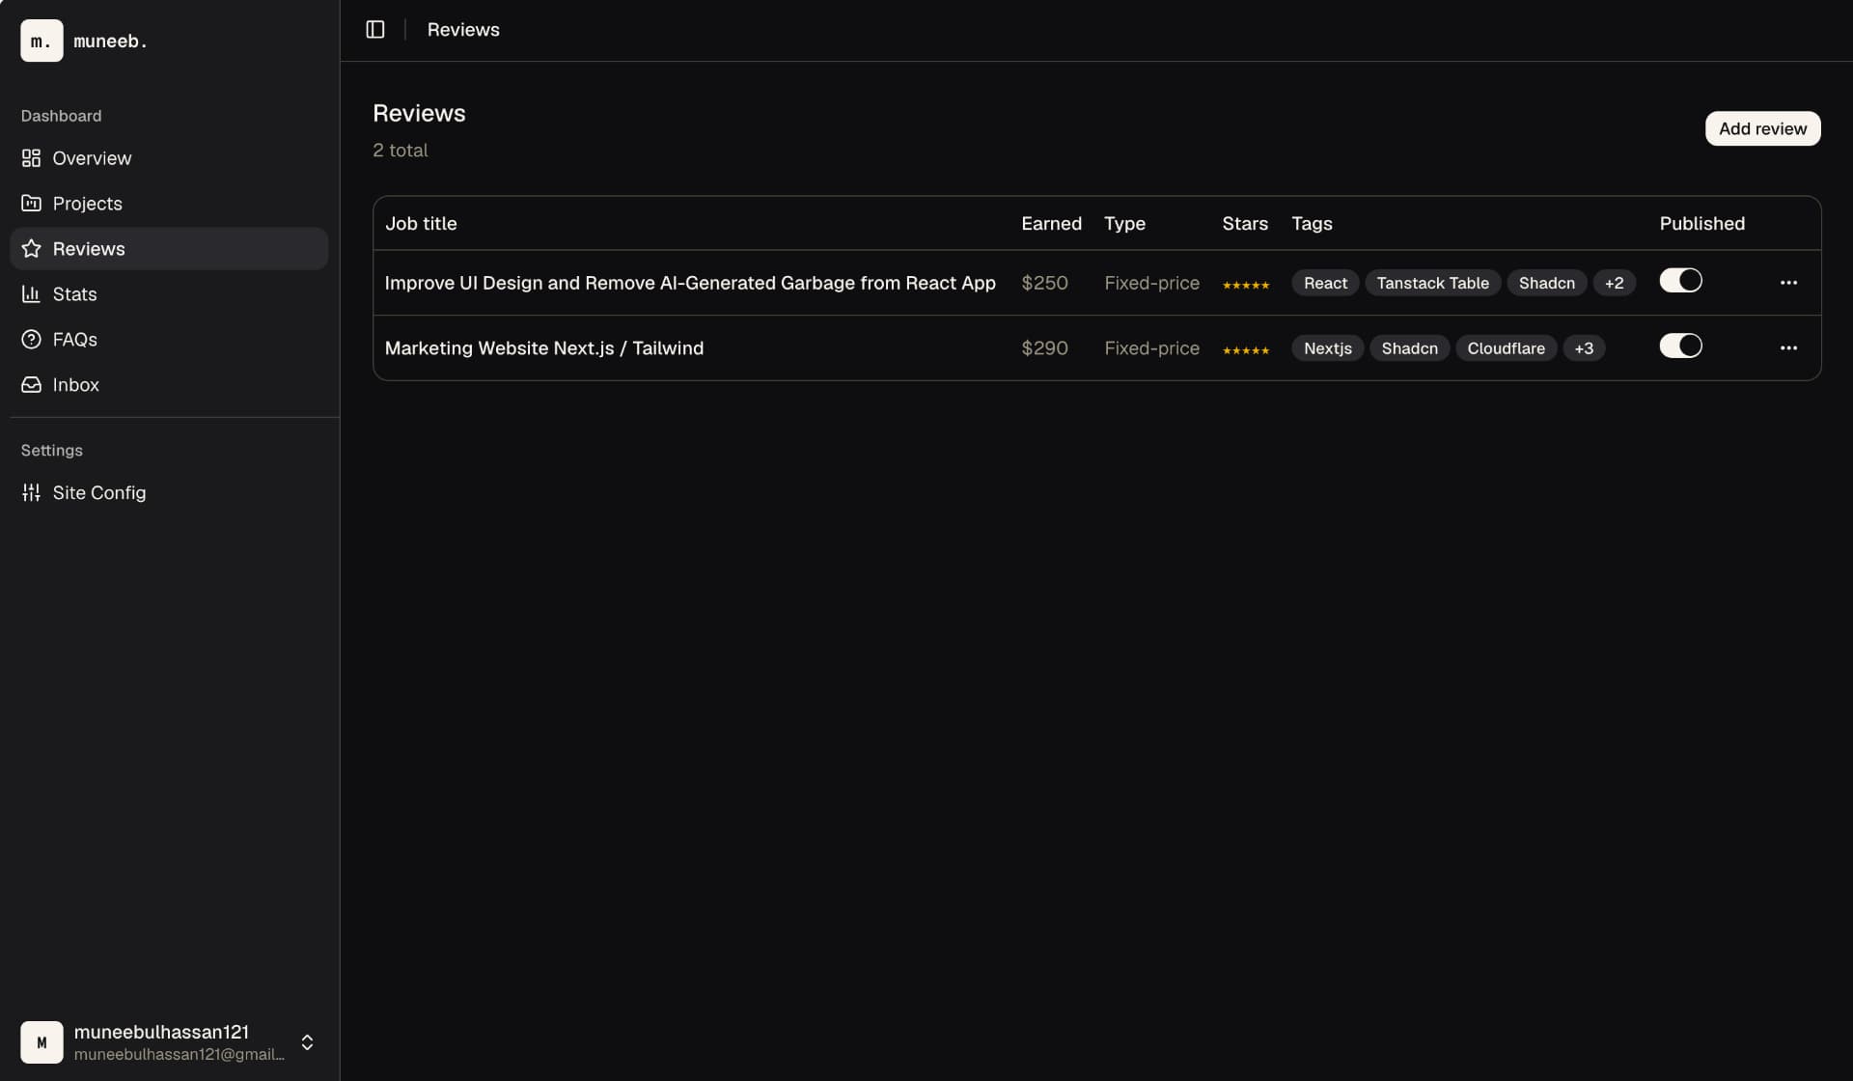1853x1081 pixels.
Task: Click the Job title column header
Action: (x=421, y=224)
